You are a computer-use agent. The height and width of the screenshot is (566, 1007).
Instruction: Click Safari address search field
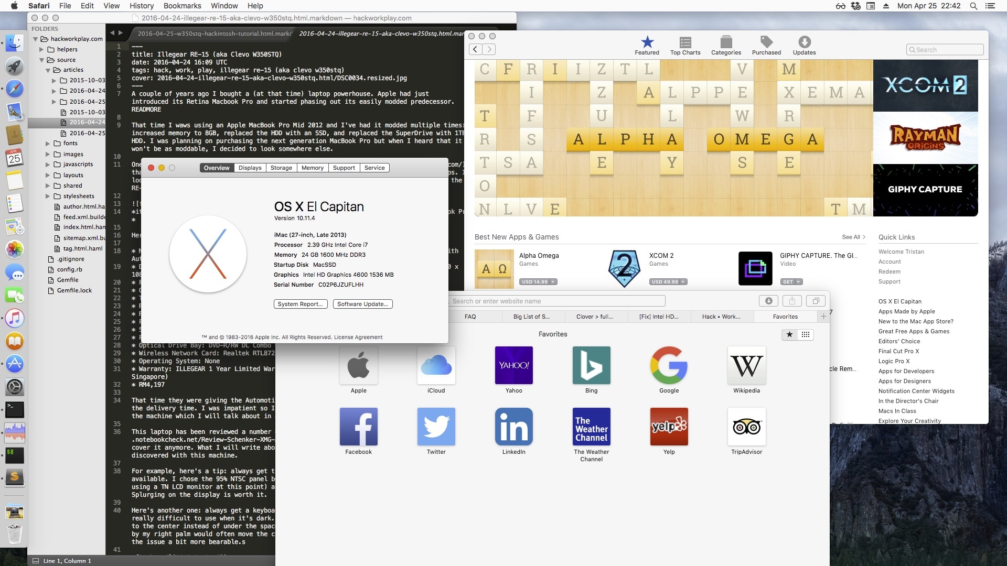557,301
